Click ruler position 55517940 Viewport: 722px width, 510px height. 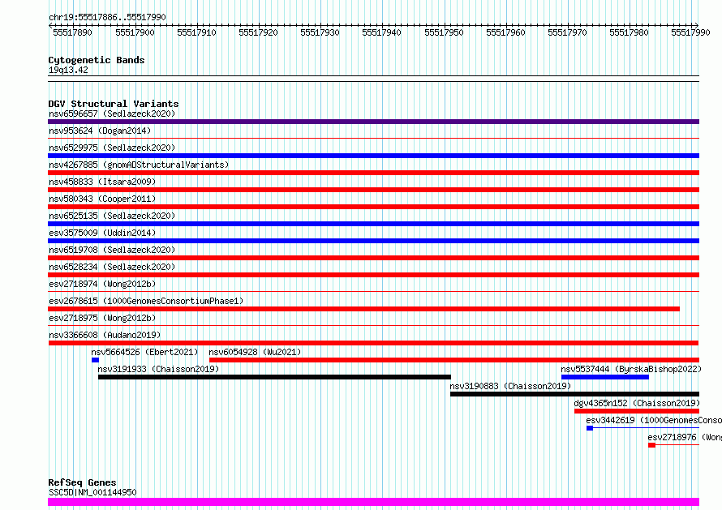[x=381, y=32]
